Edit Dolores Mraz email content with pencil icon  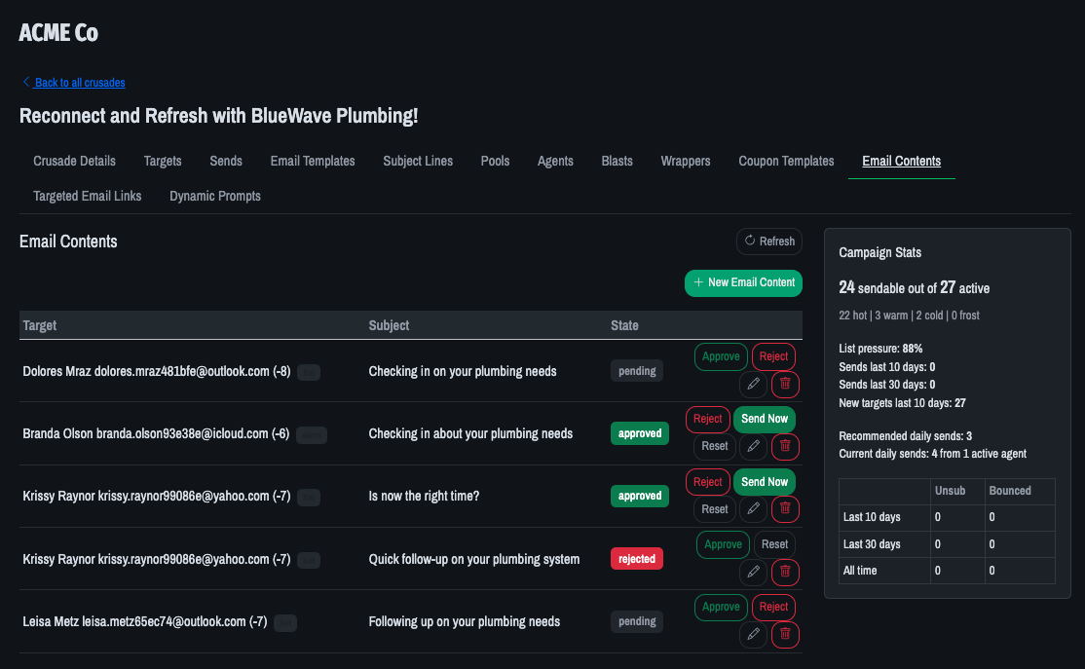[753, 384]
